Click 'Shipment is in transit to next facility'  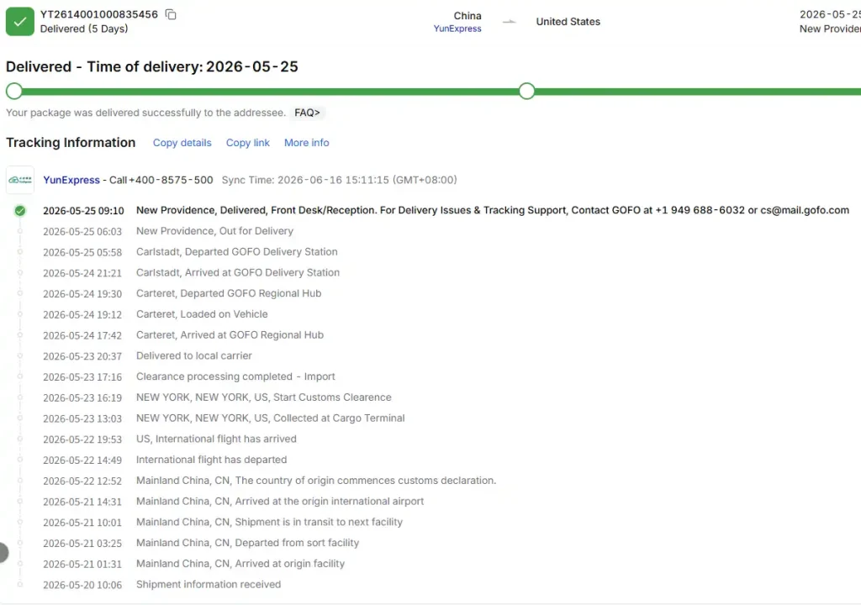(269, 522)
